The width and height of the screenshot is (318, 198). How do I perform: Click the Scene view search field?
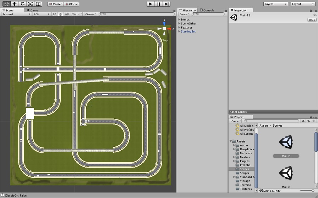click(137, 14)
